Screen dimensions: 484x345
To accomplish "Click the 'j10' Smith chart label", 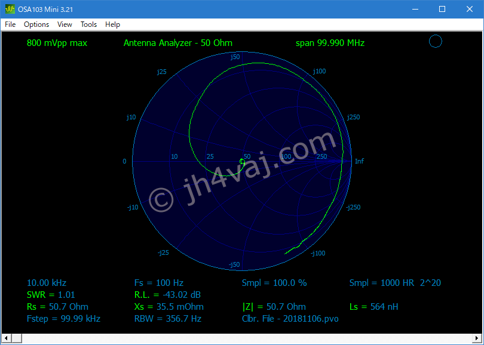I will [131, 117].
